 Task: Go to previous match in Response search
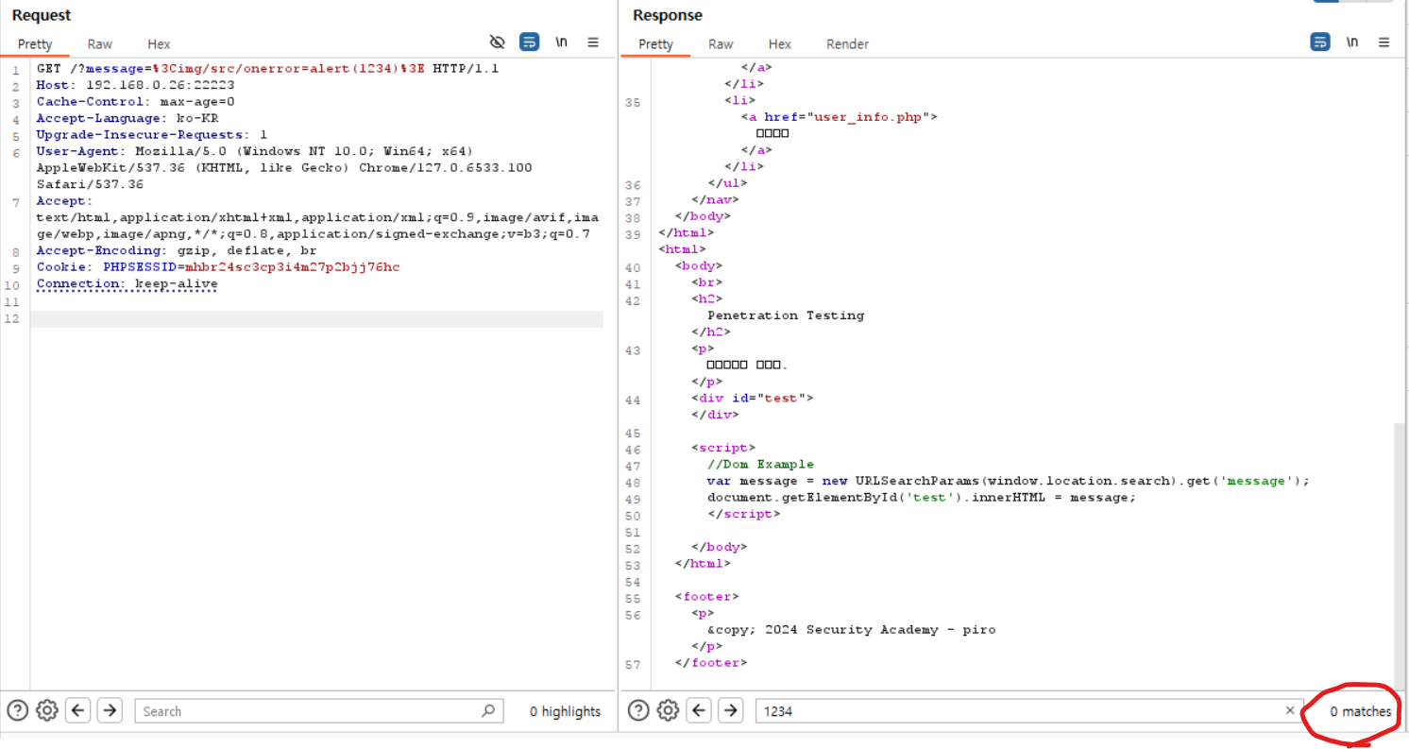coord(699,710)
